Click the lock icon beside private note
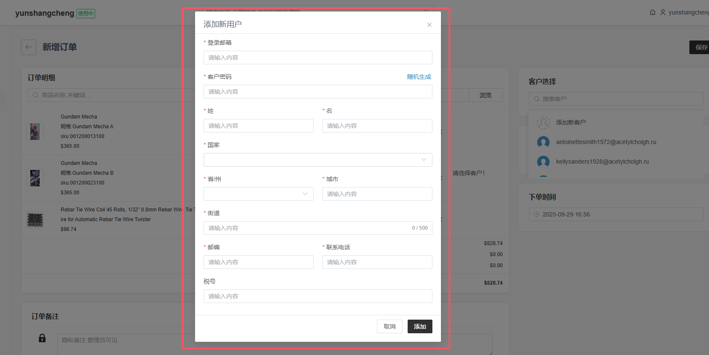 pos(42,338)
